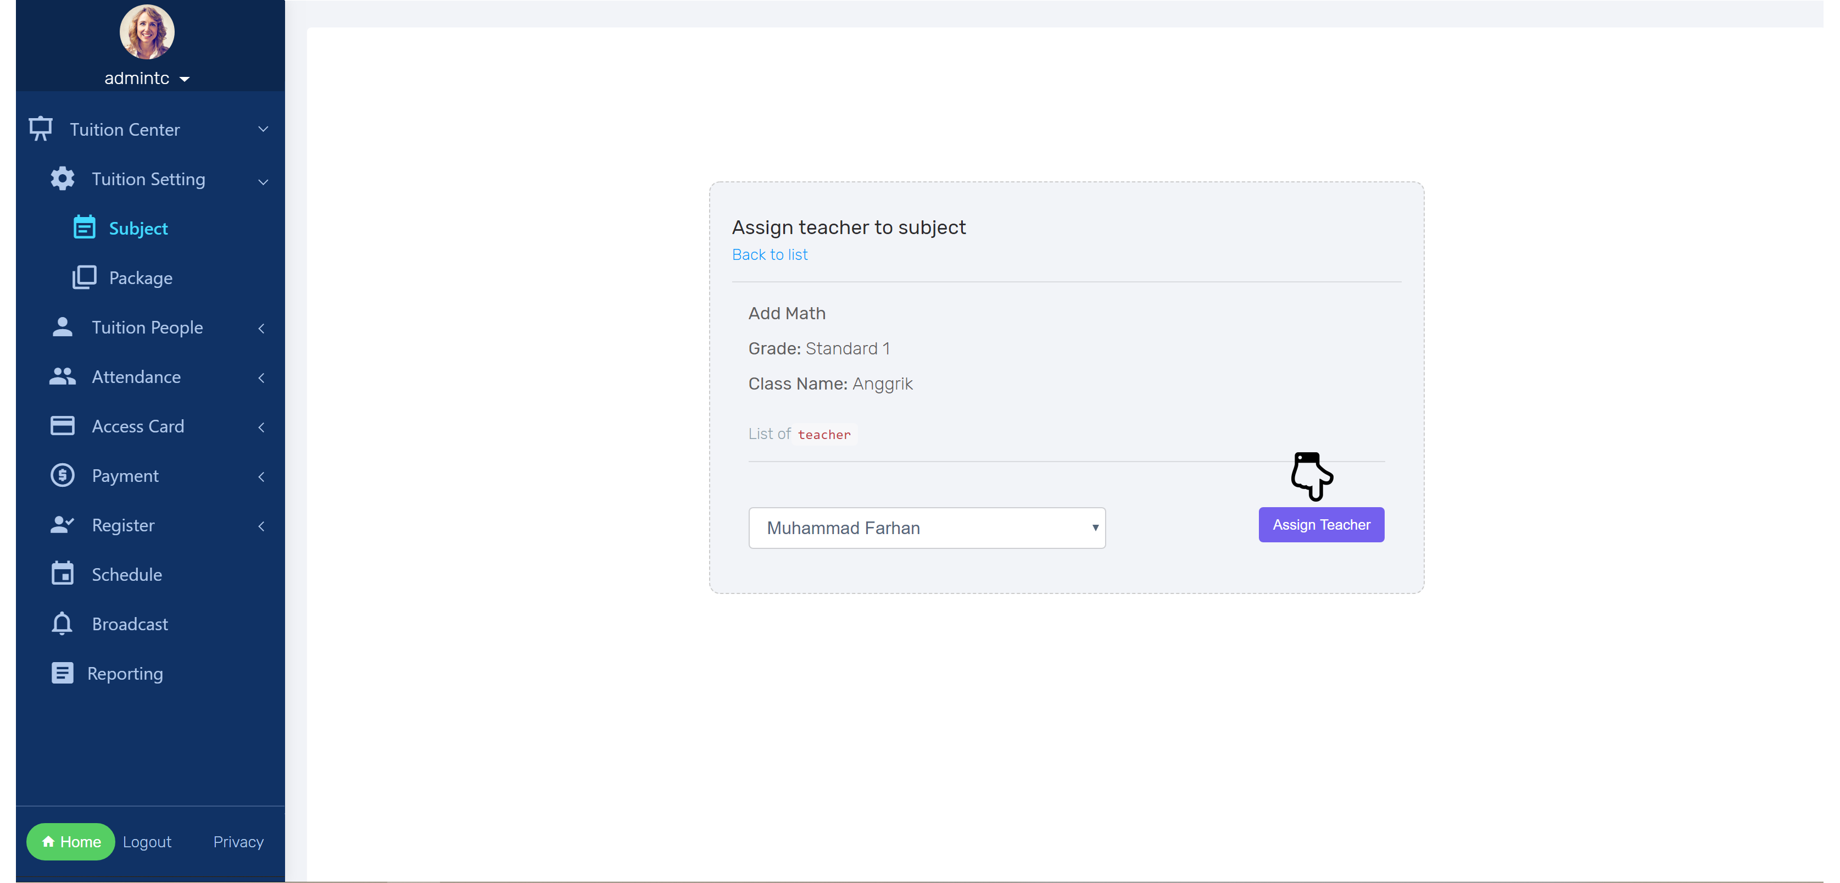Click the admin profile avatar photo
1840x883 pixels.
(147, 32)
